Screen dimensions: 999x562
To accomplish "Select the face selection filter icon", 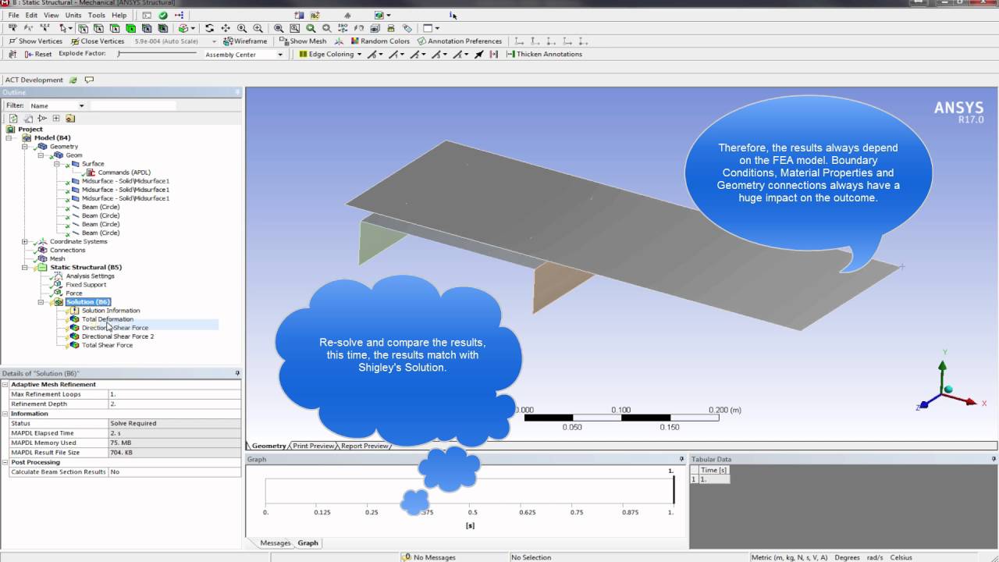I will coord(115,28).
